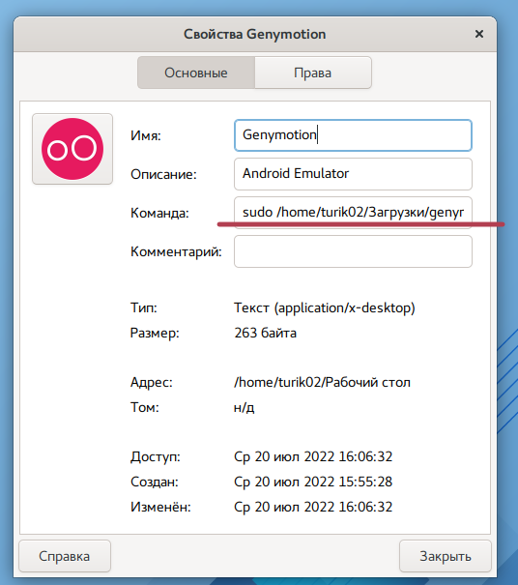
Task: Click the Описание: label
Action: tap(163, 174)
